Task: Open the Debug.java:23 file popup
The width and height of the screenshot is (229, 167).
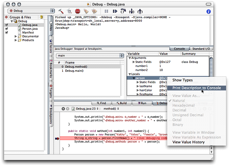Action: pos(87,109)
